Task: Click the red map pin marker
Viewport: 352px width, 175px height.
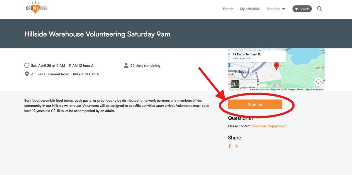Action: click(276, 66)
